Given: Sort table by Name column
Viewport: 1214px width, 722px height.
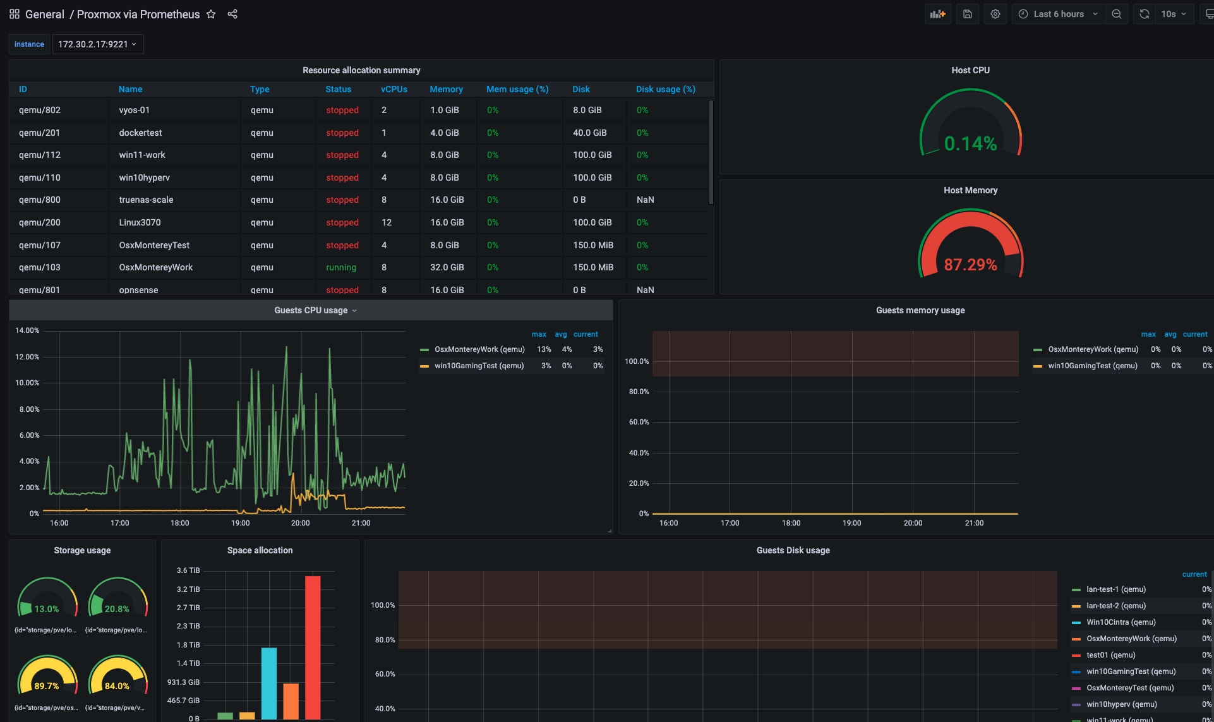Looking at the screenshot, I should point(130,89).
